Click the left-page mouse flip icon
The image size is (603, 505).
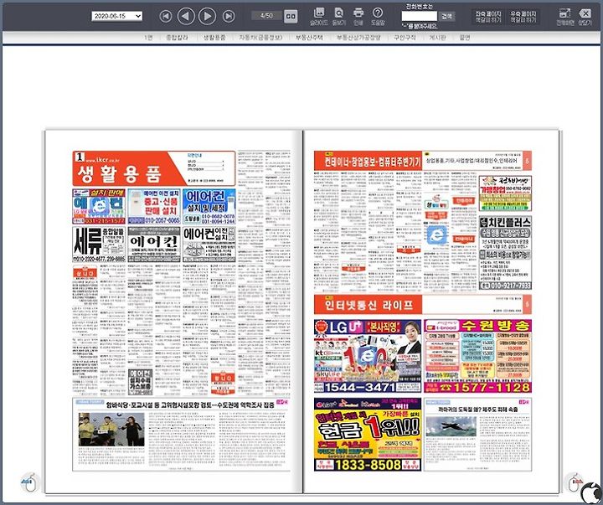tap(30, 482)
